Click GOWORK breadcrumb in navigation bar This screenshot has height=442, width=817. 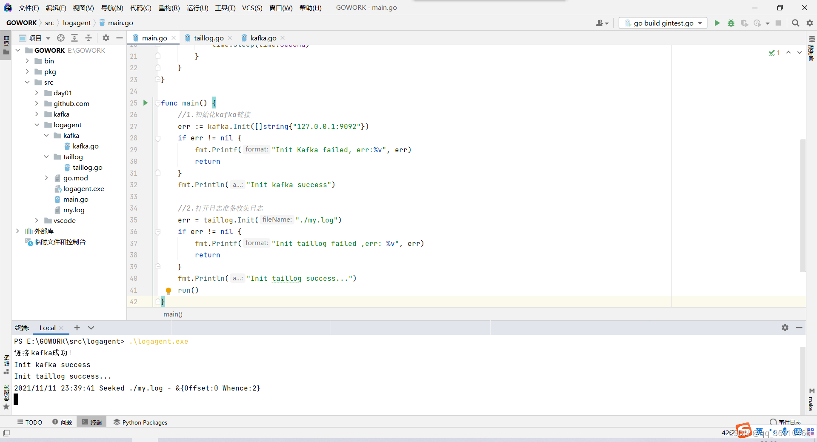coord(21,23)
